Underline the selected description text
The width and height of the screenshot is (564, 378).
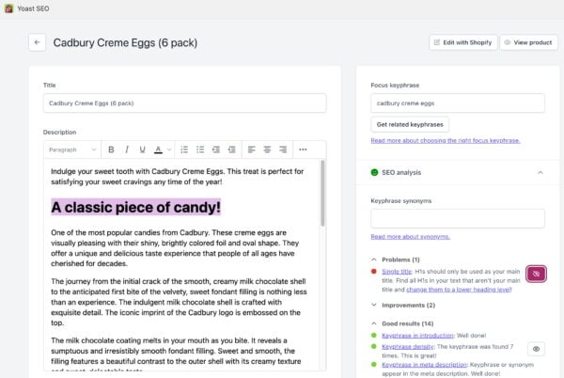tap(141, 150)
